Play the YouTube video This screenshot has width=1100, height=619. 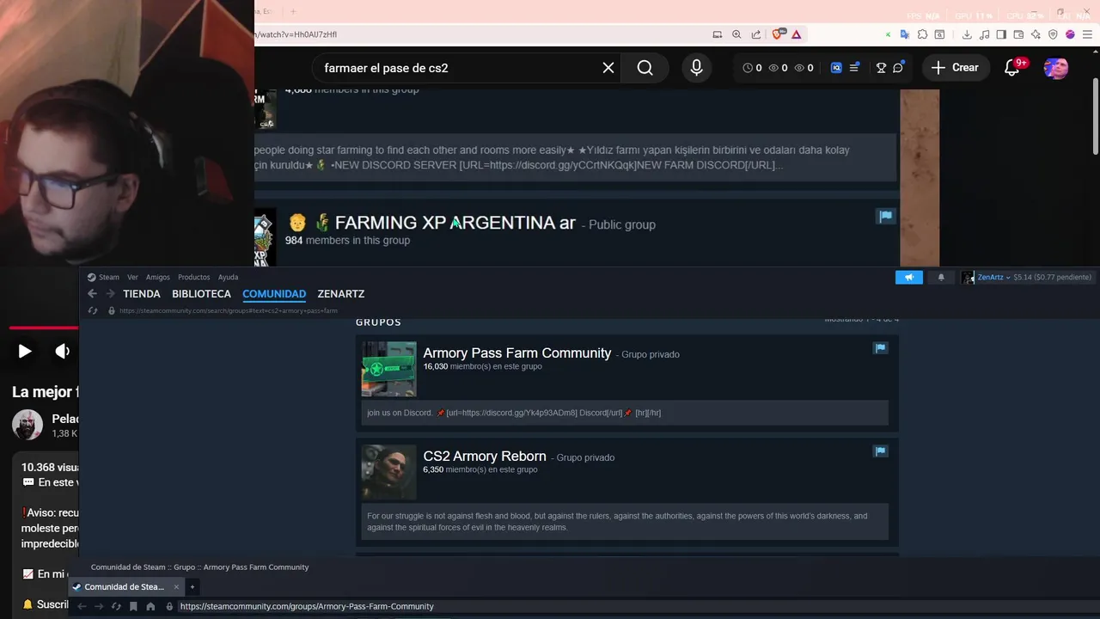tap(24, 351)
